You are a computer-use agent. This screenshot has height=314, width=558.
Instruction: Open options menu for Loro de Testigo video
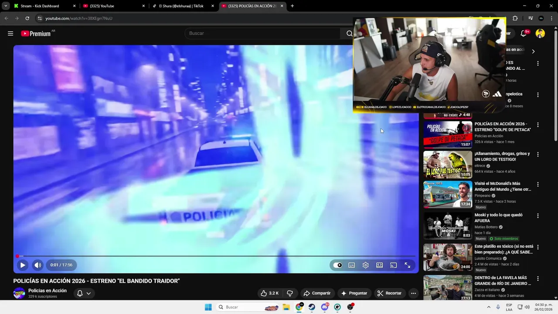(538, 154)
